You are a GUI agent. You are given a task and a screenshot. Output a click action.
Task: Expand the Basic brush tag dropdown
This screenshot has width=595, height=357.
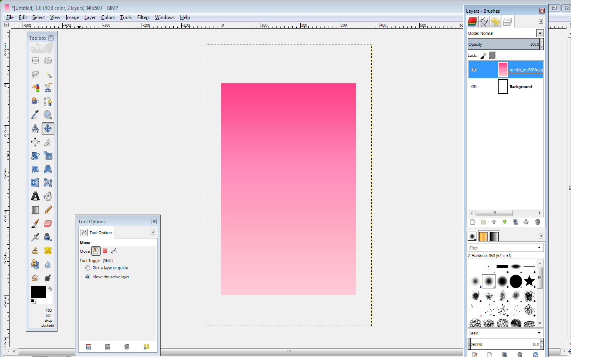(539, 333)
